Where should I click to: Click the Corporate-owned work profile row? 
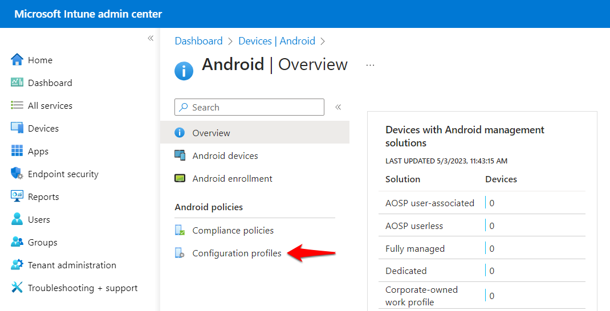tap(482, 296)
